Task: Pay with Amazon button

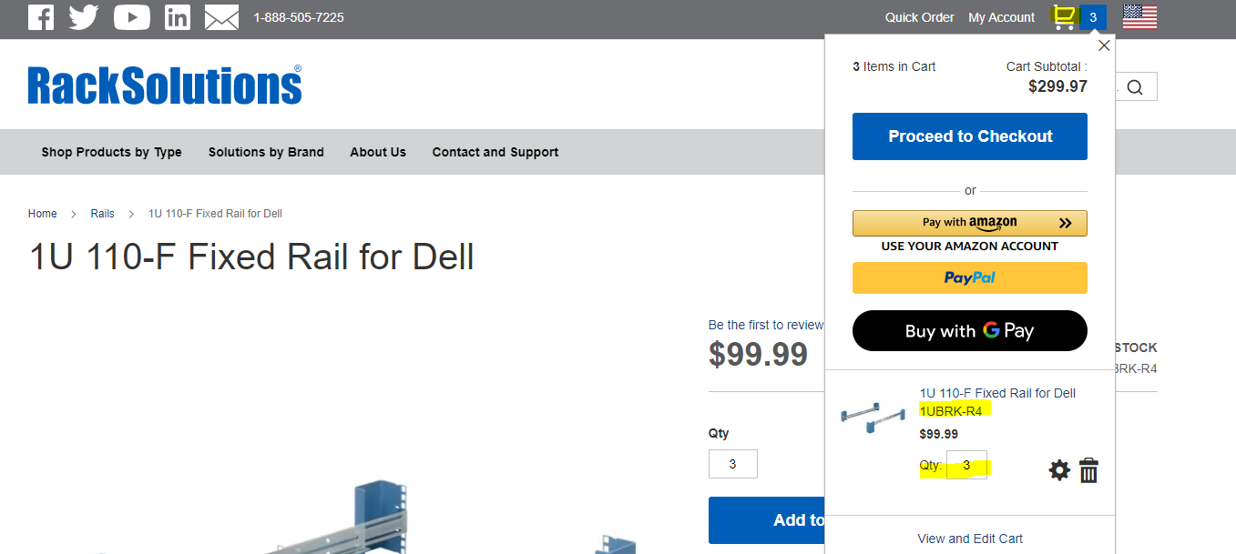Action: pos(969,223)
